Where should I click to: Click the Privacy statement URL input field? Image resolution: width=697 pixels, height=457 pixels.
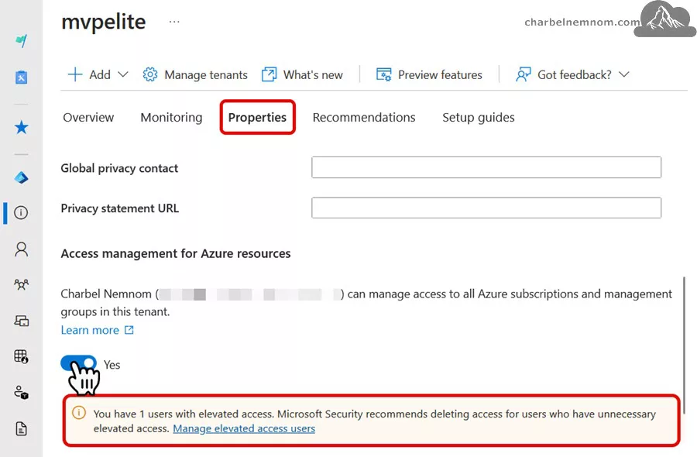(486, 208)
